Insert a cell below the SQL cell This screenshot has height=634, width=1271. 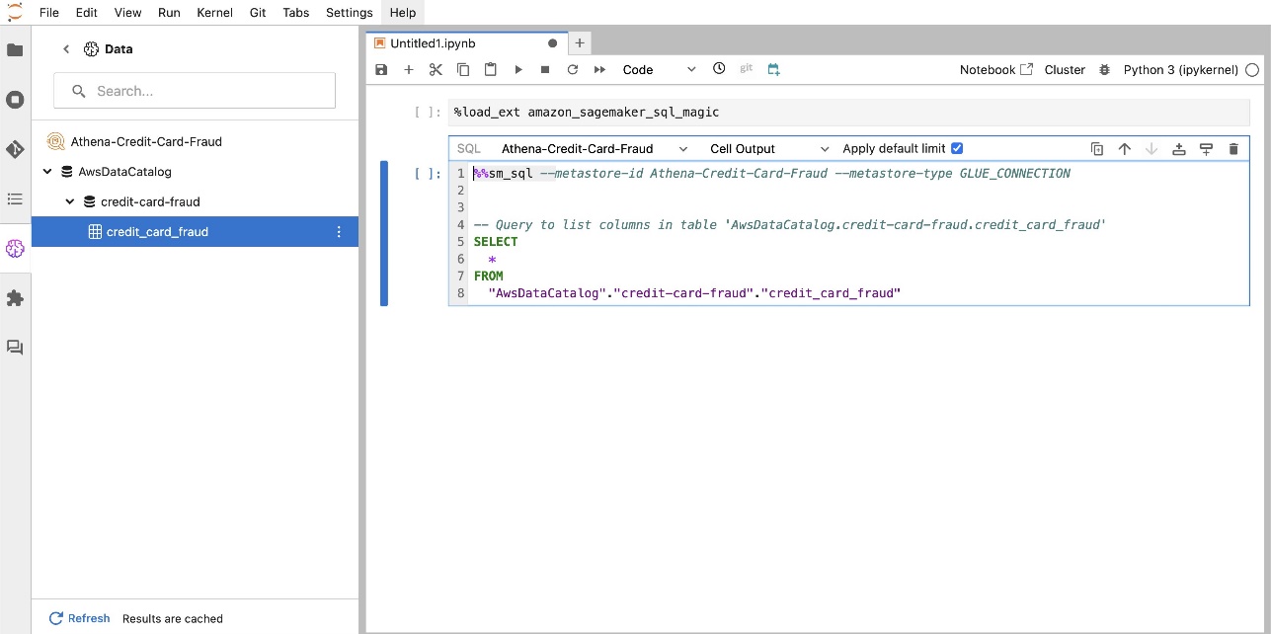pos(1206,149)
